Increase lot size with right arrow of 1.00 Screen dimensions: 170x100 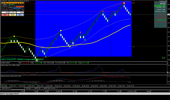pyautogui.click(x=15, y=12)
